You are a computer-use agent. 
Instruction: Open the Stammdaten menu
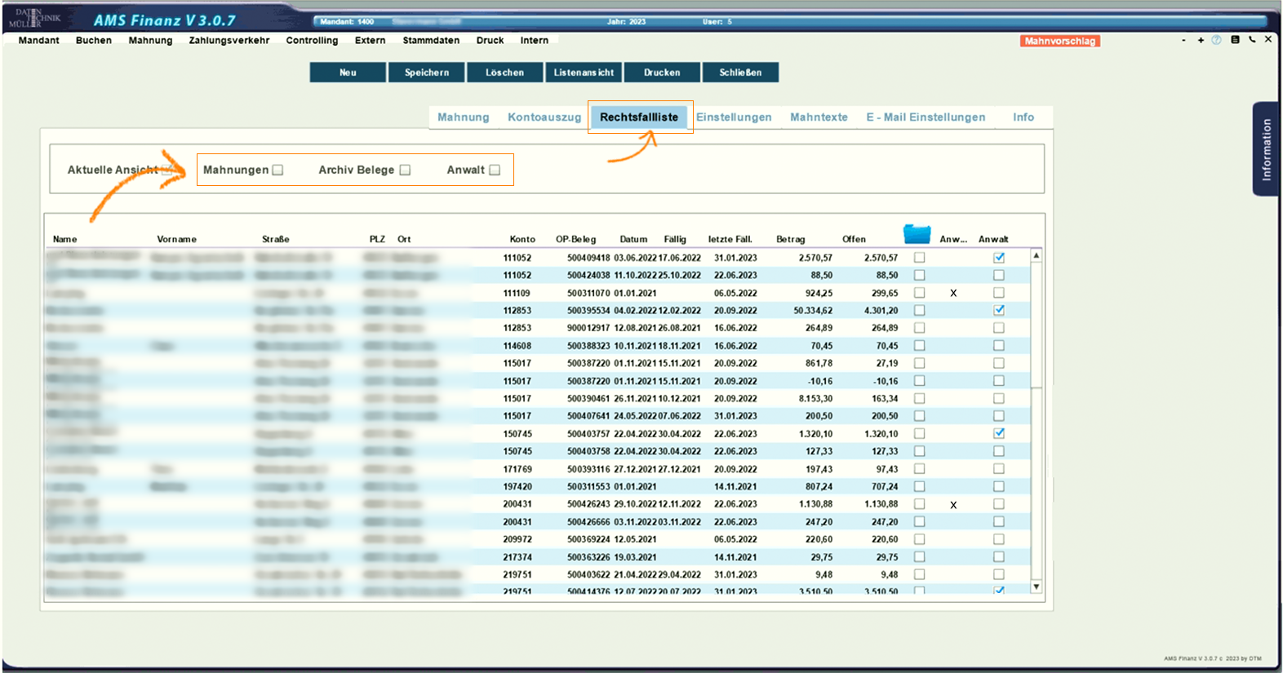click(x=430, y=40)
